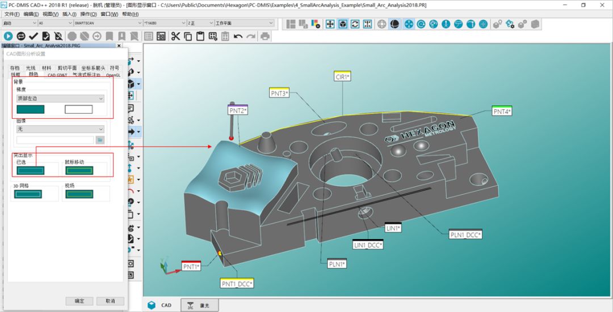Open the gradient direction dropdown 顶部左边

(60, 99)
